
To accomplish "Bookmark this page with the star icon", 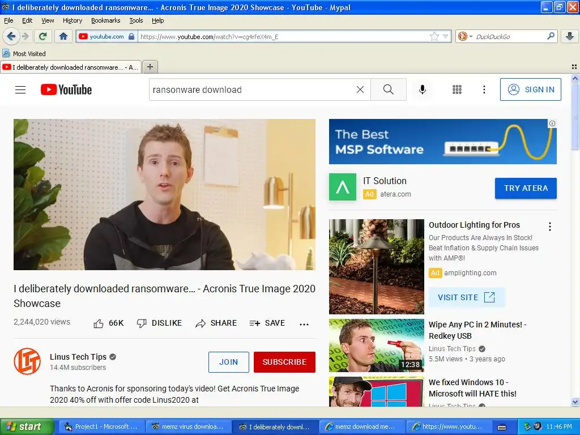I will [x=434, y=36].
